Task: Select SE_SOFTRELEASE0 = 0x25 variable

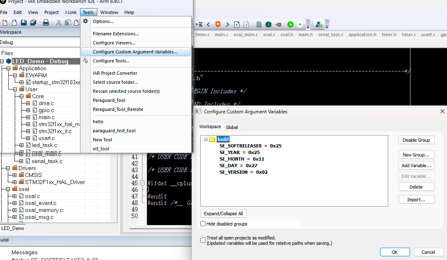Action: (250, 146)
